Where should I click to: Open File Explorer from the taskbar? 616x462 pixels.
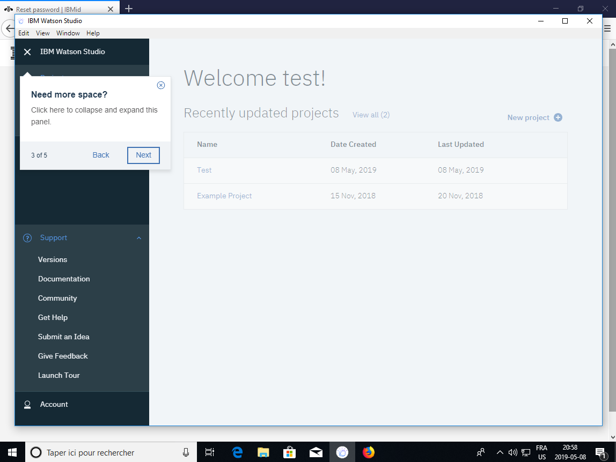tap(263, 452)
